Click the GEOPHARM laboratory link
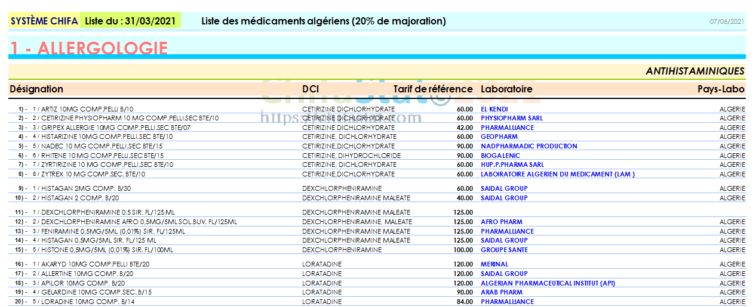756x307 pixels. [x=499, y=137]
